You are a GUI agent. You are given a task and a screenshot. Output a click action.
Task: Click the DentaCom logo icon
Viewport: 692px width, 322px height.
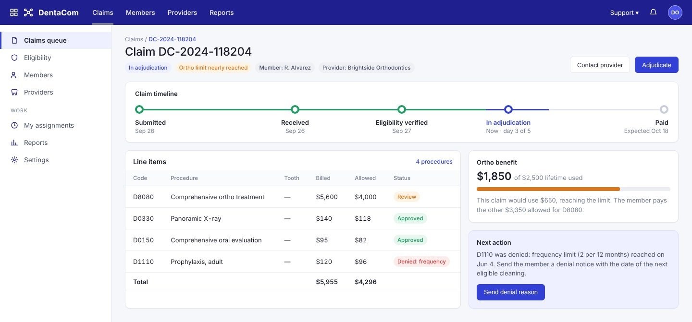point(28,12)
